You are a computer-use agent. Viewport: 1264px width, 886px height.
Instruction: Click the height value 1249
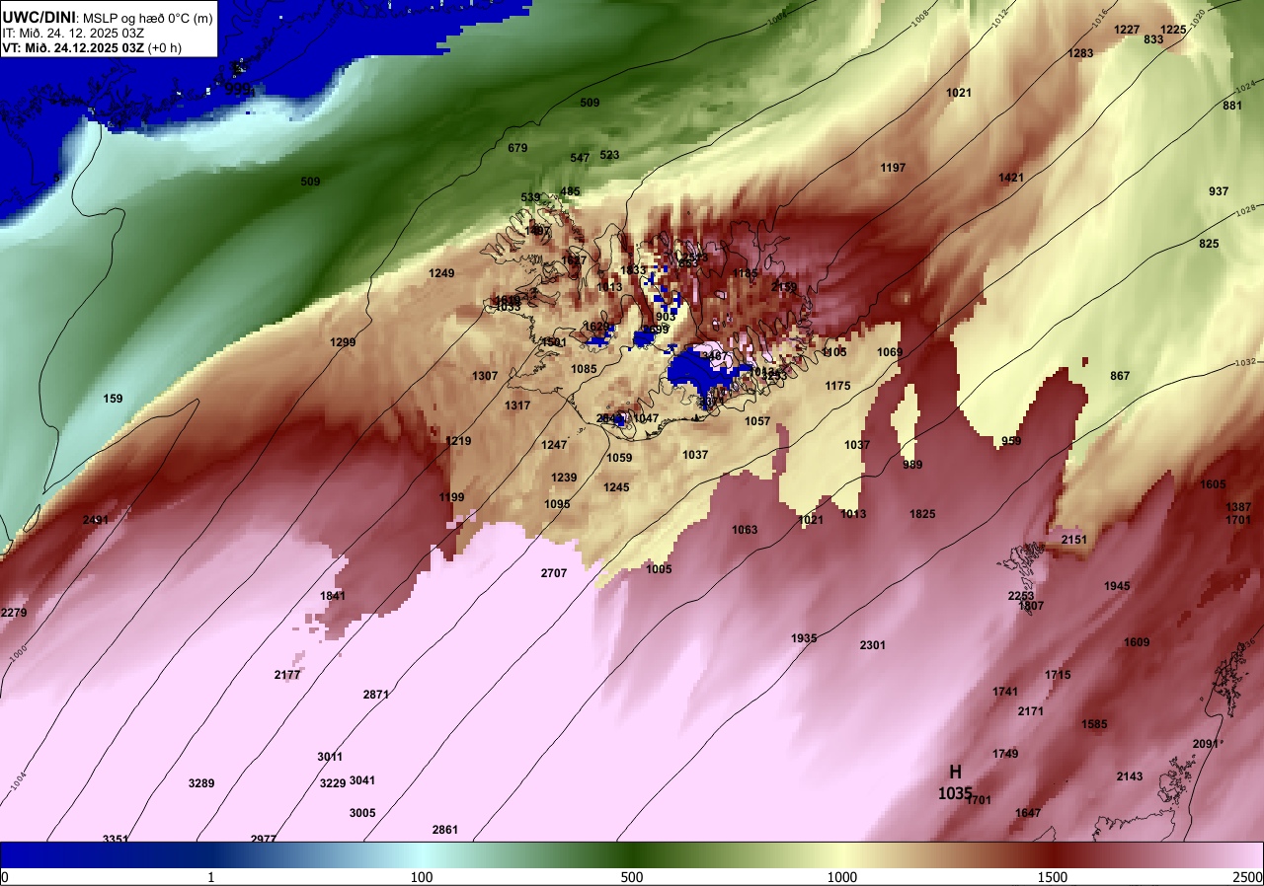441,273
